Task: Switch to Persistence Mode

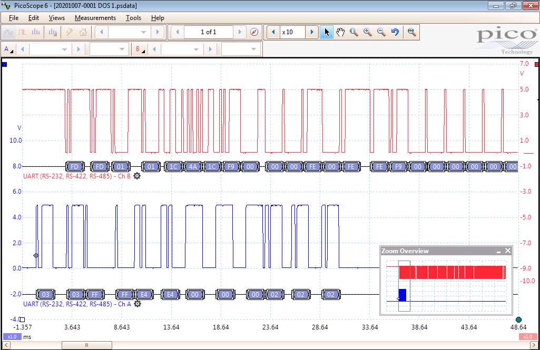Action: click(22, 32)
